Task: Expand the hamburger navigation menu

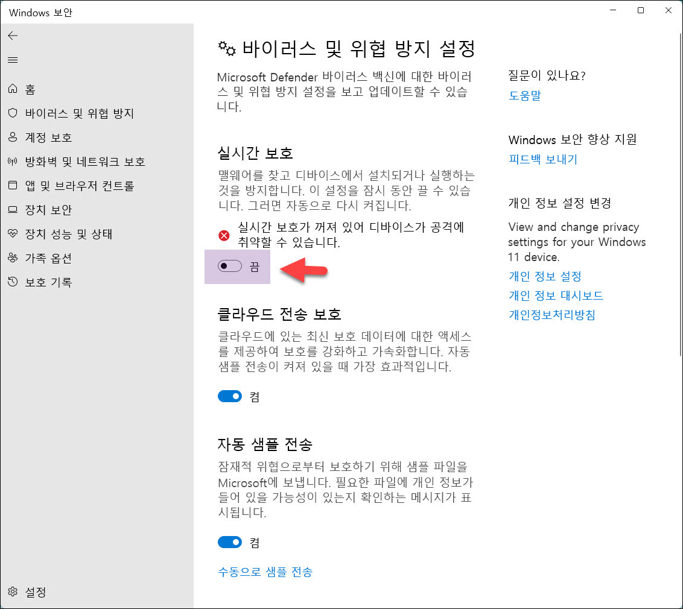Action: pyautogui.click(x=13, y=60)
